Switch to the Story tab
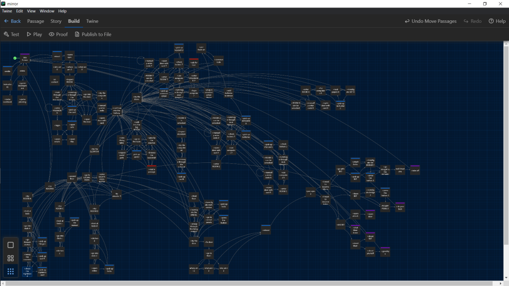 [x=56, y=21]
